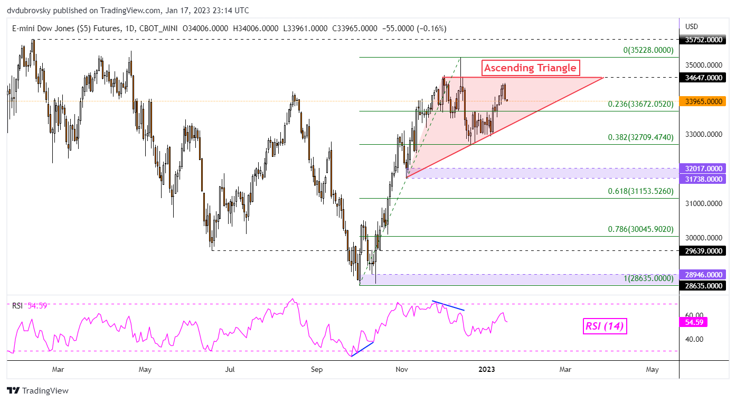
Task: Click the TradingView logo at bottom left
Action: pyautogui.click(x=37, y=391)
